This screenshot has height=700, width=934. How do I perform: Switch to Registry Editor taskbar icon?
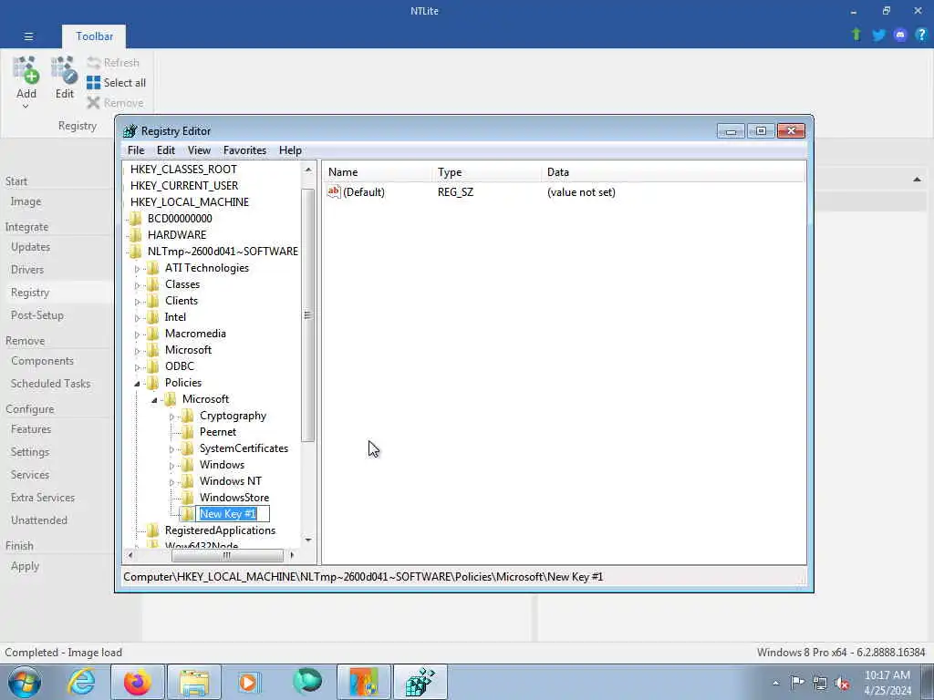[x=420, y=682]
